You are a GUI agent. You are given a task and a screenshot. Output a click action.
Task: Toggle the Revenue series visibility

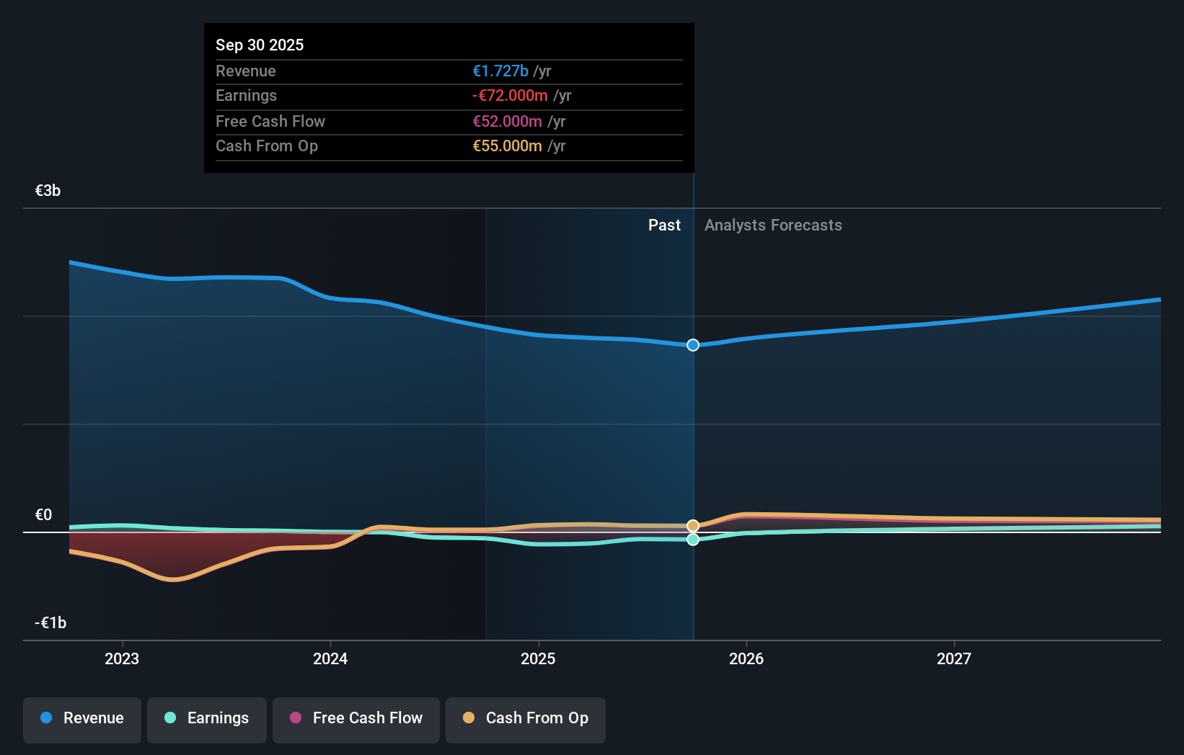click(81, 718)
